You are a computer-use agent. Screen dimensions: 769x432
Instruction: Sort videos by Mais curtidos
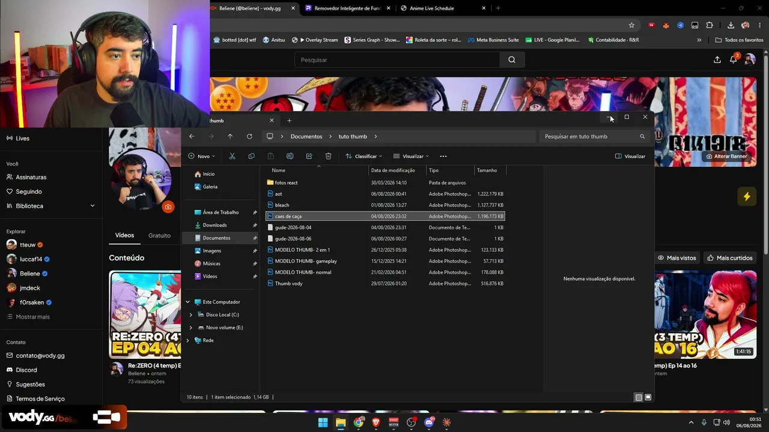tap(730, 258)
